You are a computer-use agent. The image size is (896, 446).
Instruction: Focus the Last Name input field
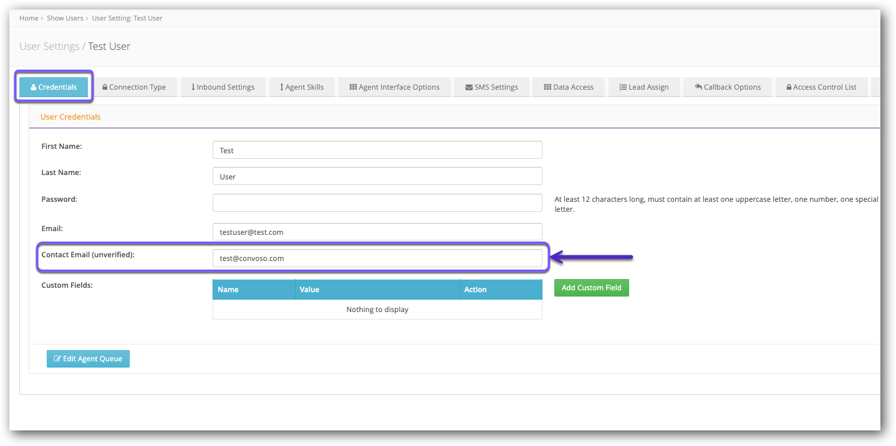click(x=377, y=176)
